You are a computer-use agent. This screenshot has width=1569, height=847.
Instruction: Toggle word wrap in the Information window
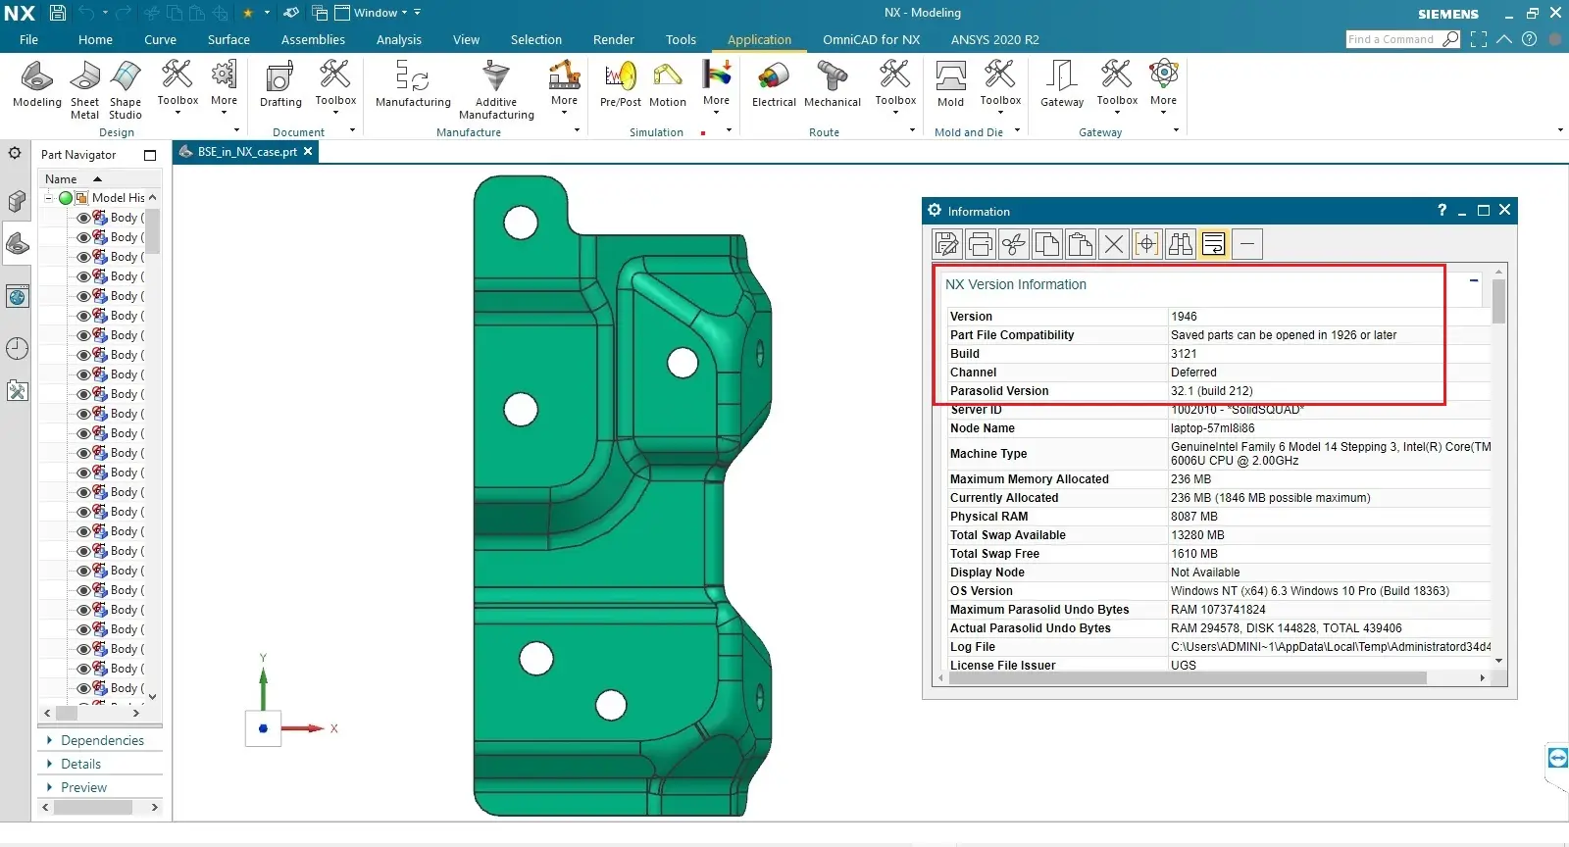point(1213,244)
